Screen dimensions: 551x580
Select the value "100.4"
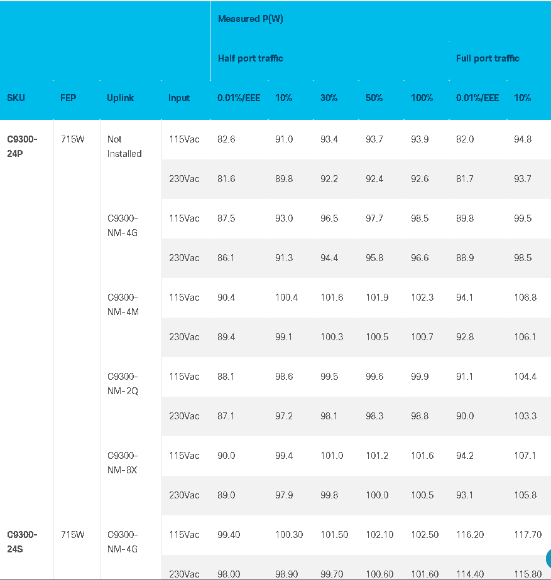point(286,298)
